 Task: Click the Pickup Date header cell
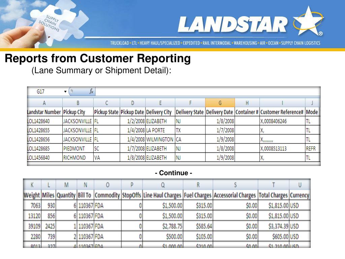pos(133,112)
